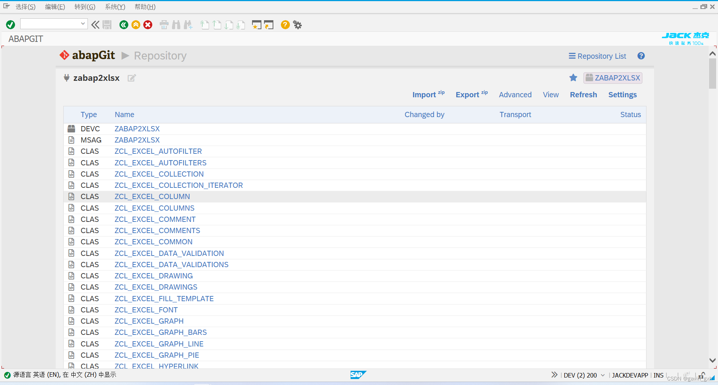Click the green Enter confirm icon
The height and width of the screenshot is (385, 718).
pos(10,24)
